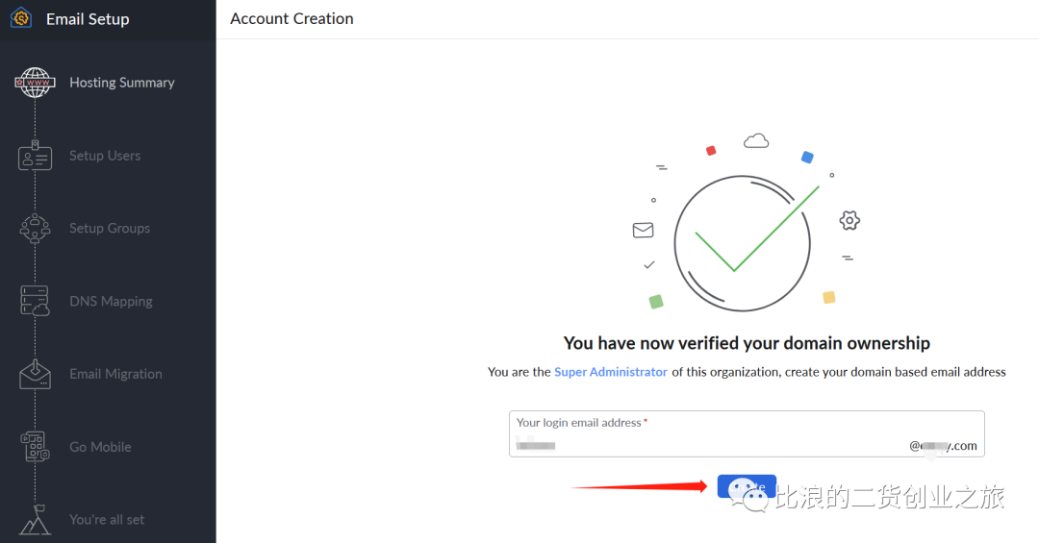Click the Go Mobile QR phone icon
The height and width of the screenshot is (543, 1039).
click(x=36, y=447)
